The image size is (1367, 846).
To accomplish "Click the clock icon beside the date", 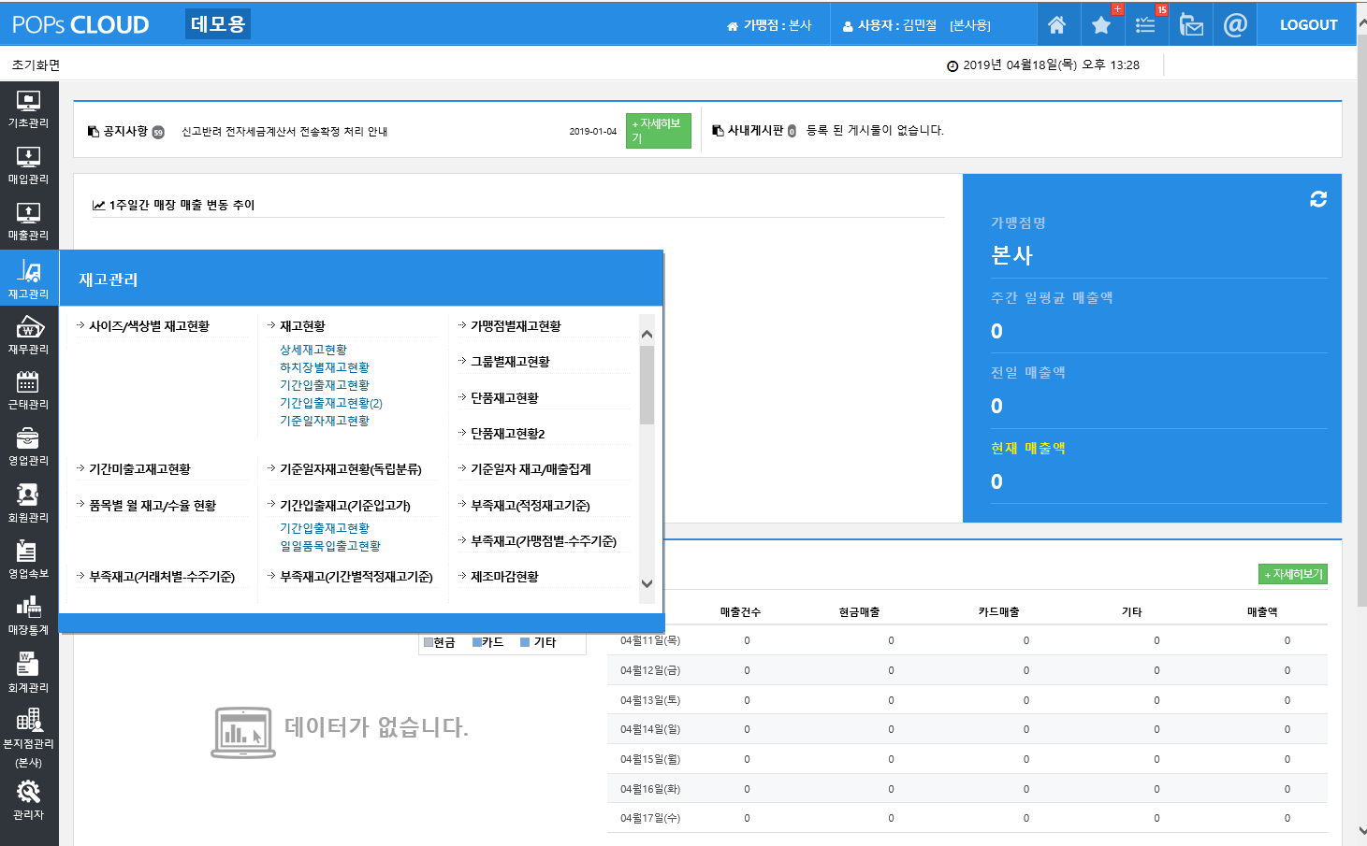I will tap(953, 65).
